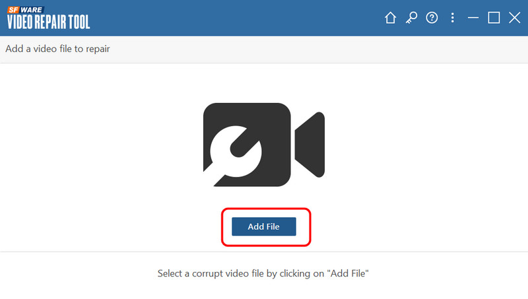The width and height of the screenshot is (528, 299).
Task: Click the "VIDEO REPAIR TOOL" title text
Action: tap(48, 22)
